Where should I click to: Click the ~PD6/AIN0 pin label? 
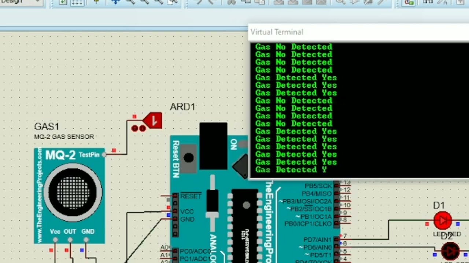pyautogui.click(x=315, y=247)
